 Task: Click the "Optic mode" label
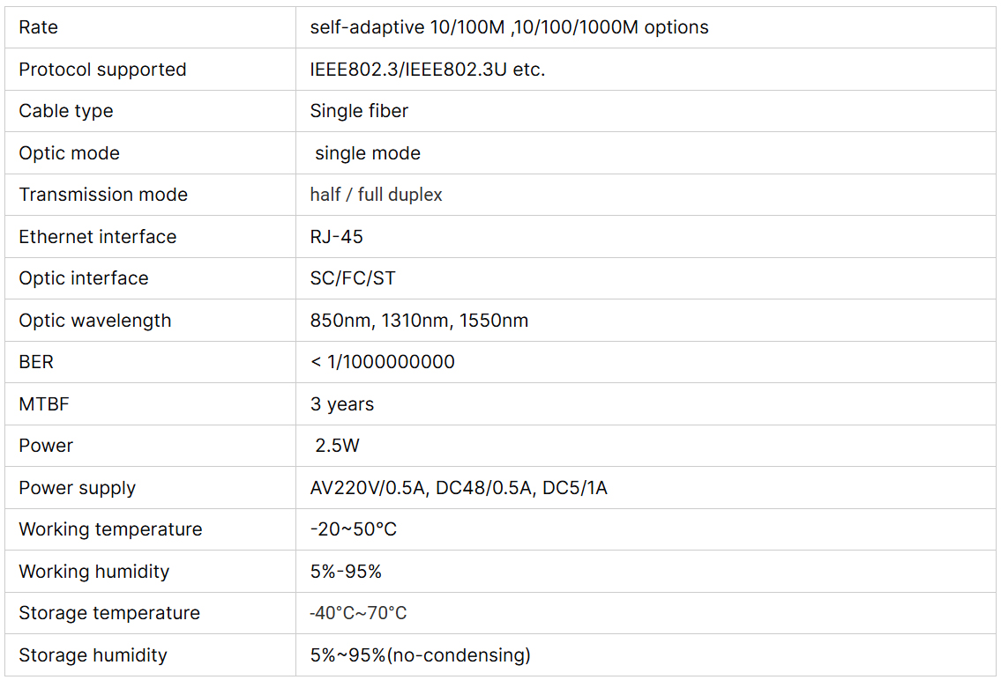[69, 153]
